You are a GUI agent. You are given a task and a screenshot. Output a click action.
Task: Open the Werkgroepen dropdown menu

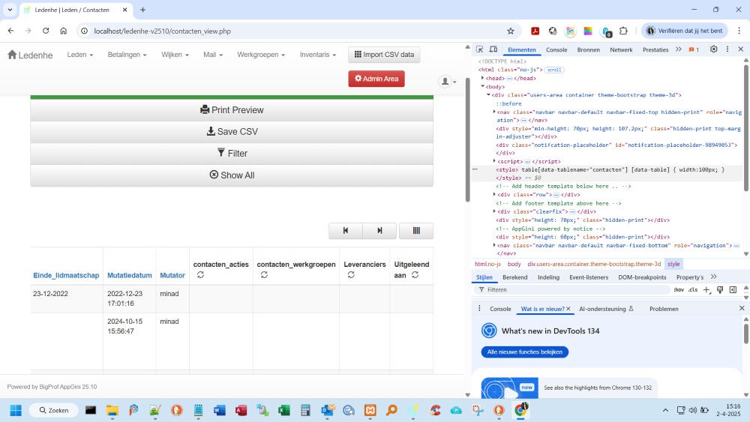[x=261, y=55]
